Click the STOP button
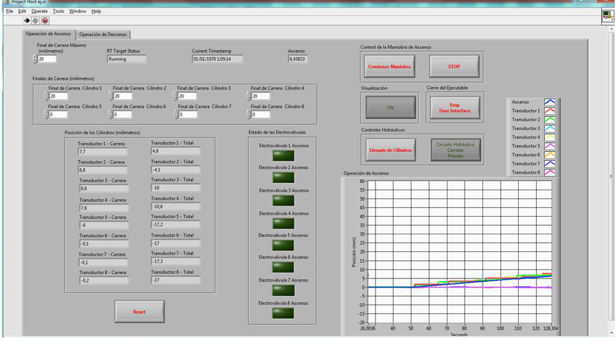616x344 pixels. 454,66
